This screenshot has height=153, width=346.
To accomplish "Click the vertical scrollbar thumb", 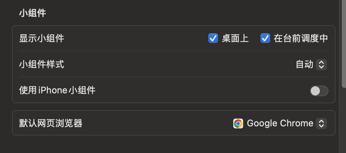I will click(x=344, y=42).
